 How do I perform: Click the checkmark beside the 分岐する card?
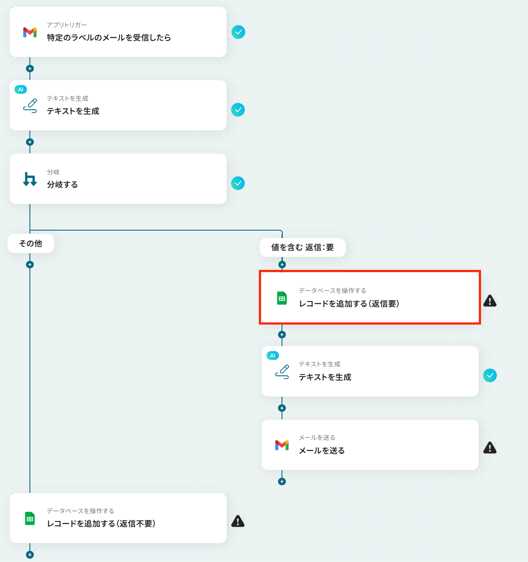point(238,183)
